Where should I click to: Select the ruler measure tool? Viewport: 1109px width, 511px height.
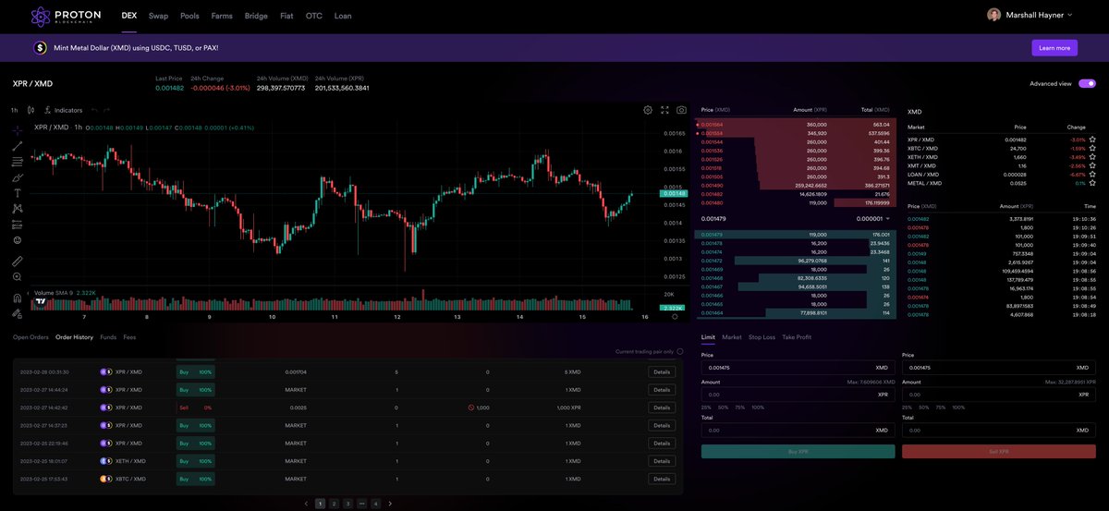pyautogui.click(x=18, y=261)
